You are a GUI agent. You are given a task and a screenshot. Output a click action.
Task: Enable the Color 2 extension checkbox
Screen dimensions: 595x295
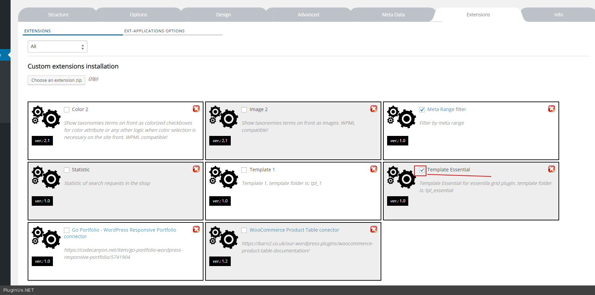pos(67,110)
